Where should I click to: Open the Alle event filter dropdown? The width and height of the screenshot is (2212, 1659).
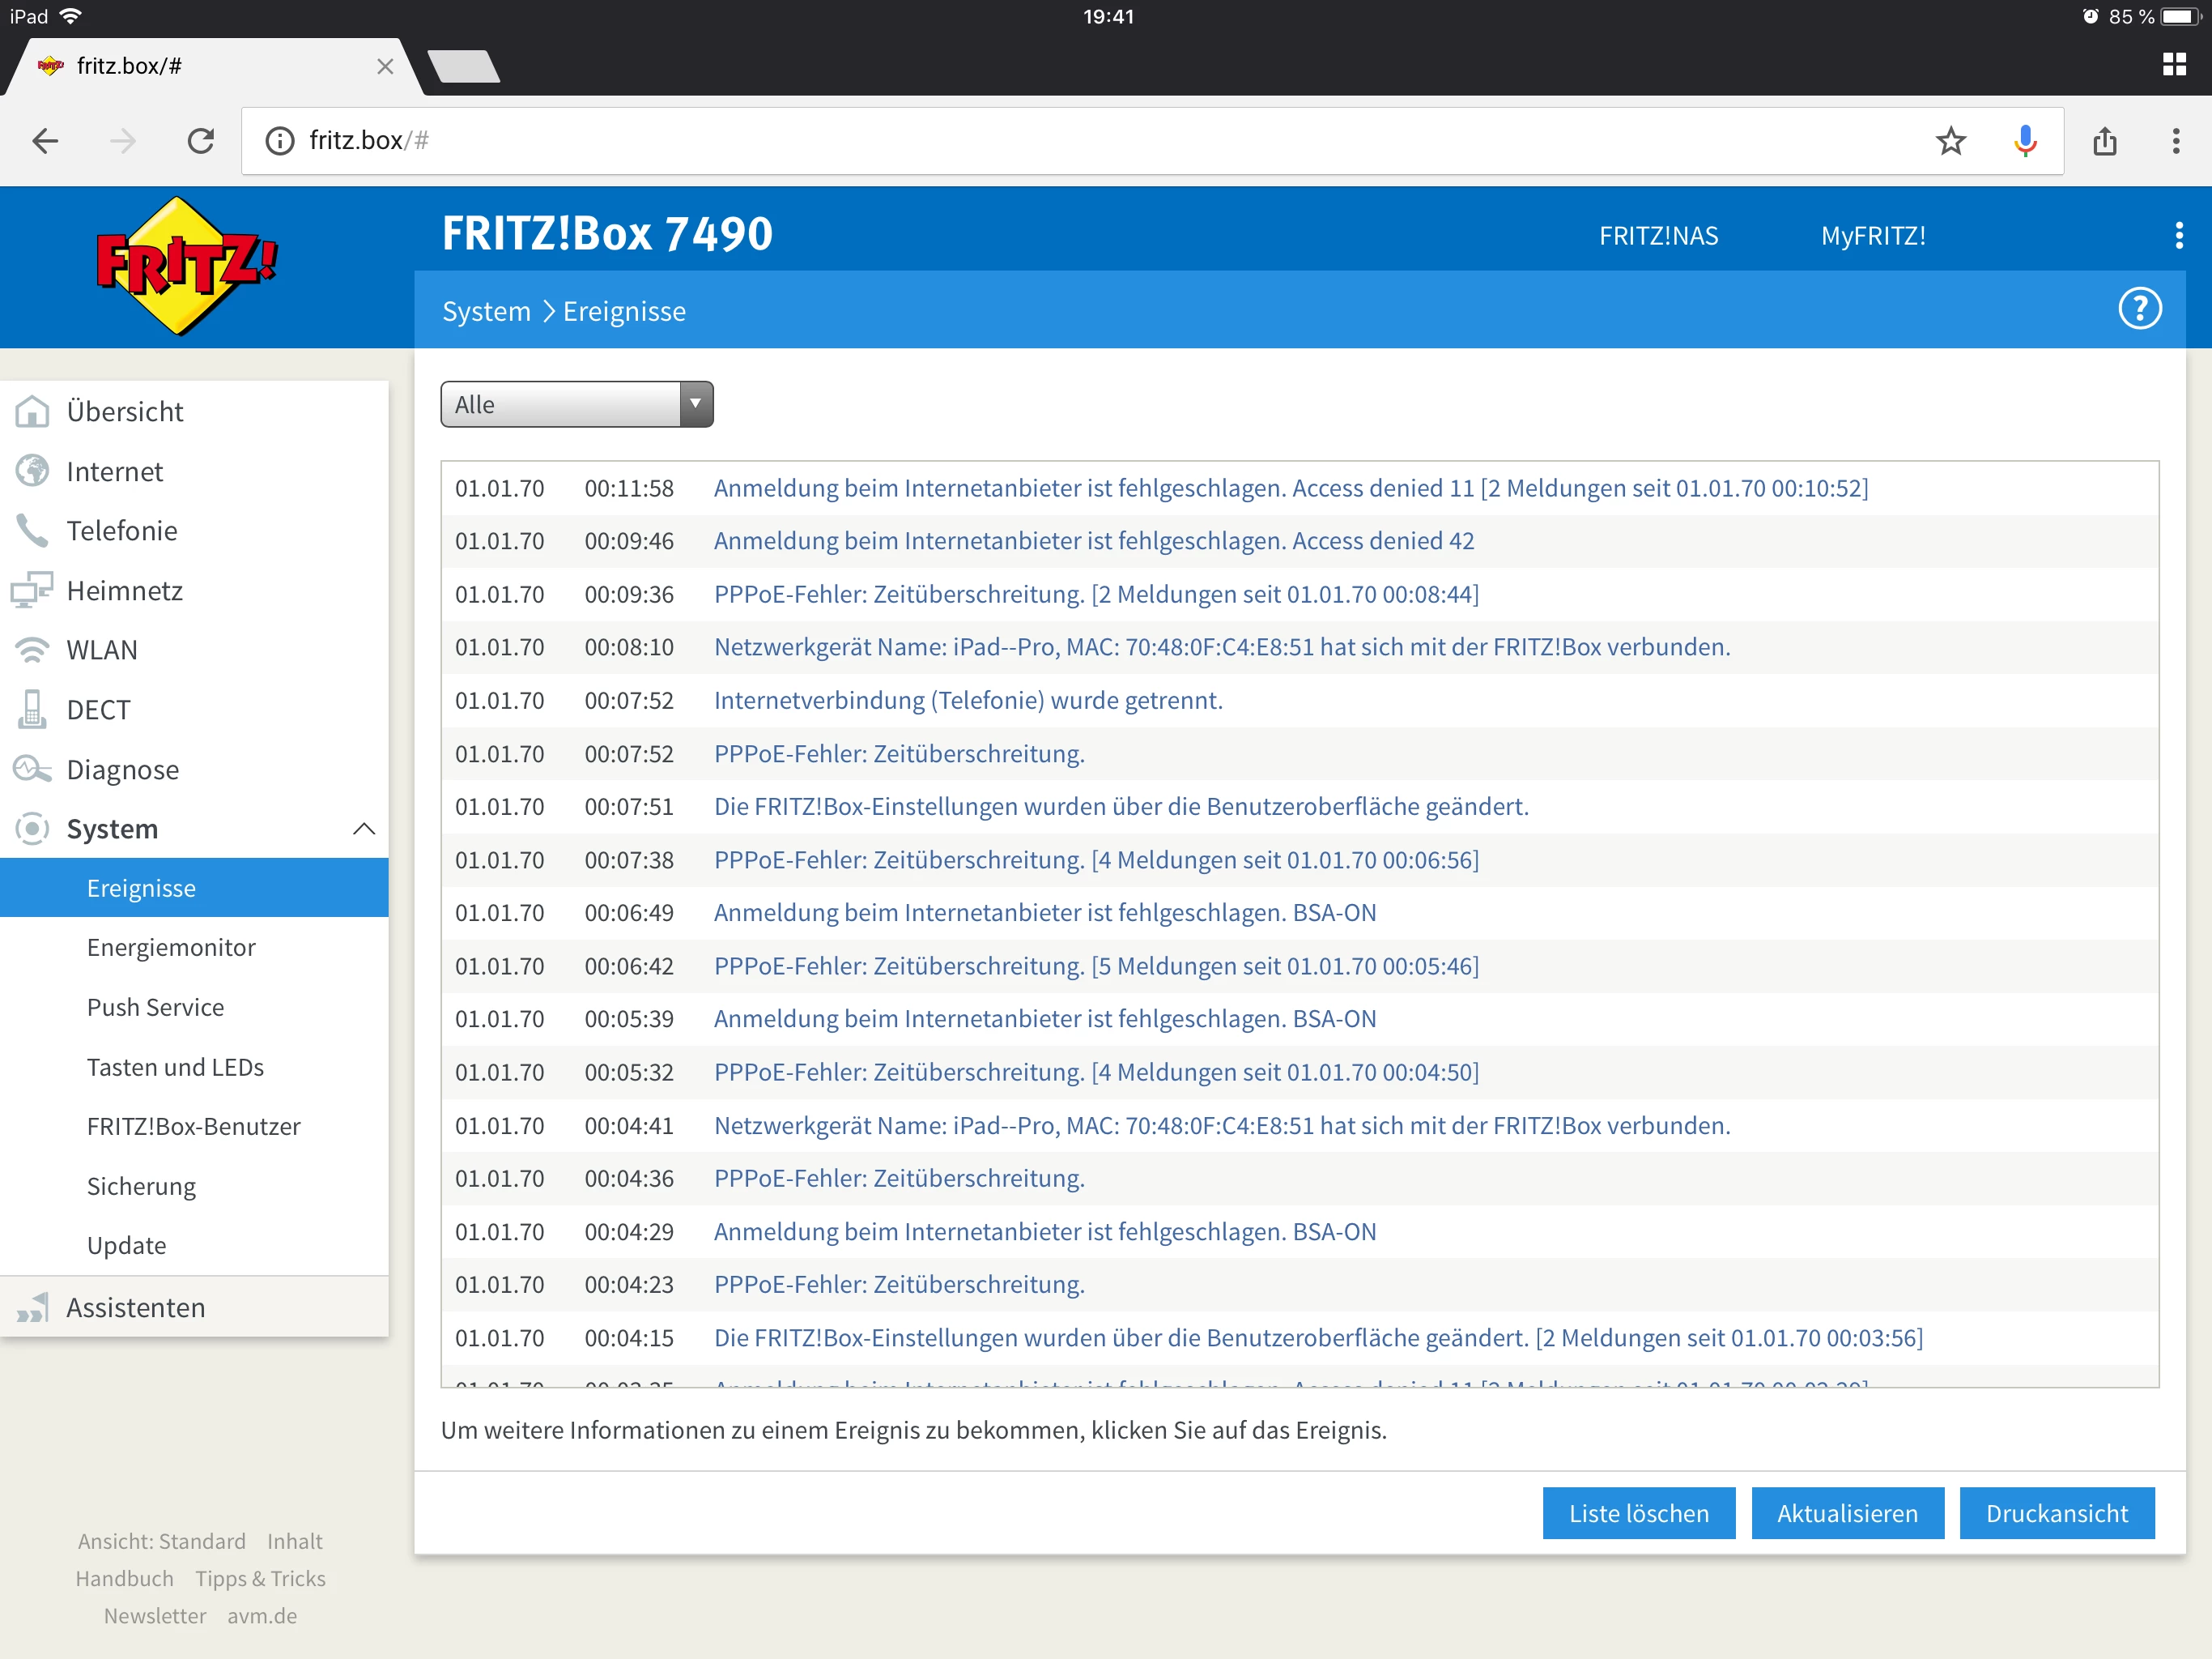576,404
